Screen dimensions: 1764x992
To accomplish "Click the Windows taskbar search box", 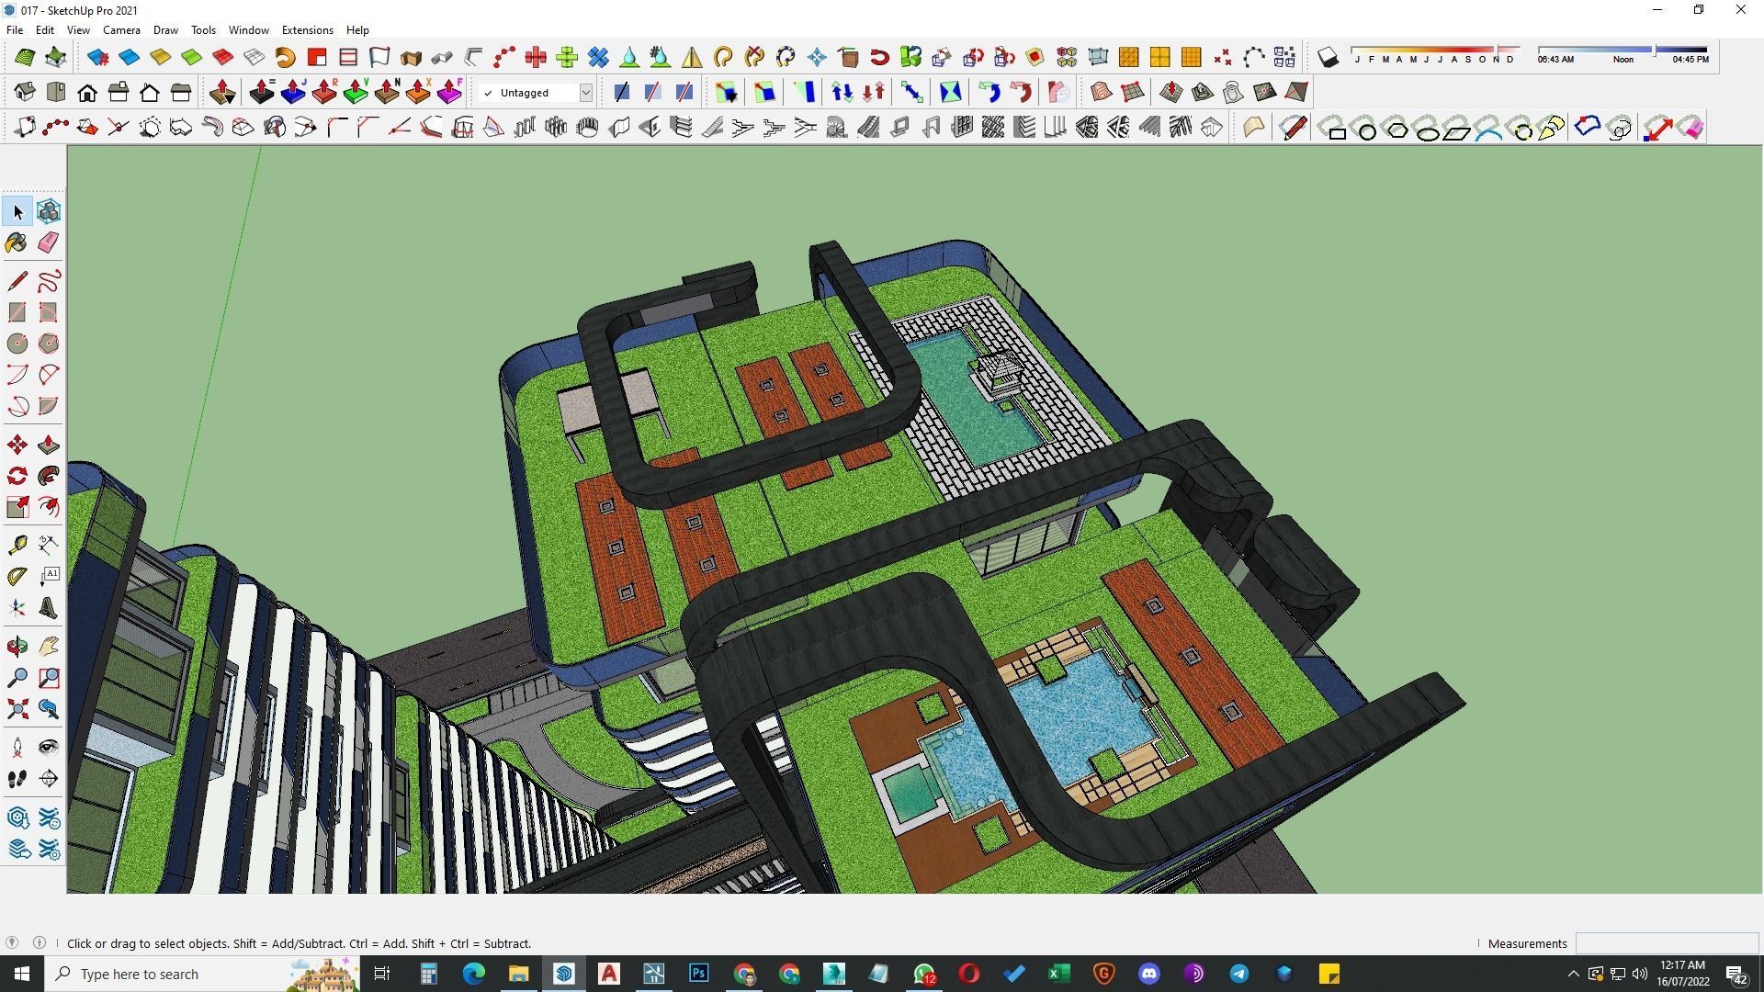I will (x=202, y=974).
